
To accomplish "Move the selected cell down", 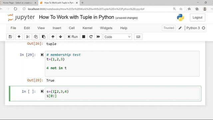I will pos(61,37).
